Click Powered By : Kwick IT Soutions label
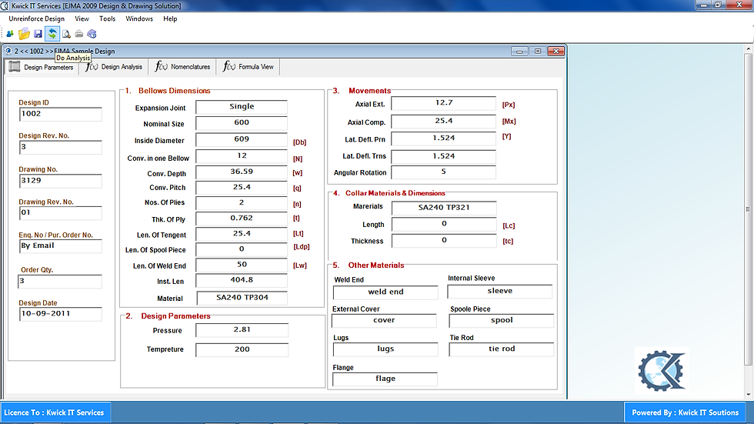This screenshot has width=754, height=424. pyautogui.click(x=685, y=412)
